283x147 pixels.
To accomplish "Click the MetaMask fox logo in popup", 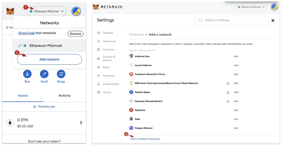I will pyautogui.click(x=10, y=11).
